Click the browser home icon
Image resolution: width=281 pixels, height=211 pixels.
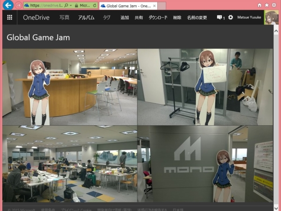(x=259, y=5)
